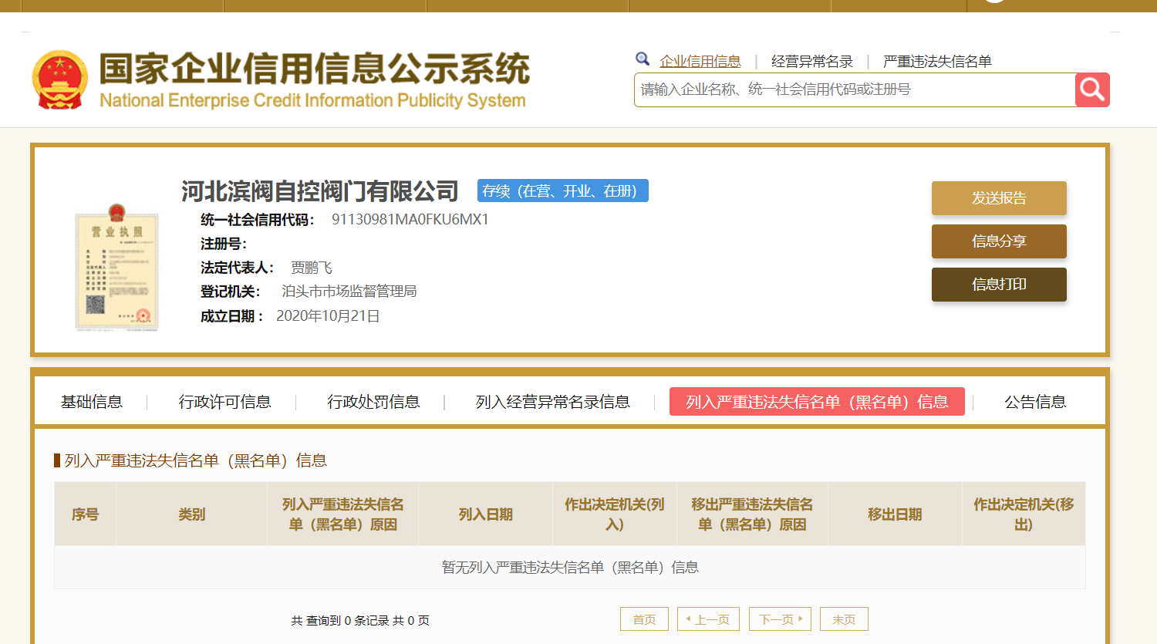Open the 公告信息 tab
This screenshot has width=1157, height=644.
point(1034,402)
